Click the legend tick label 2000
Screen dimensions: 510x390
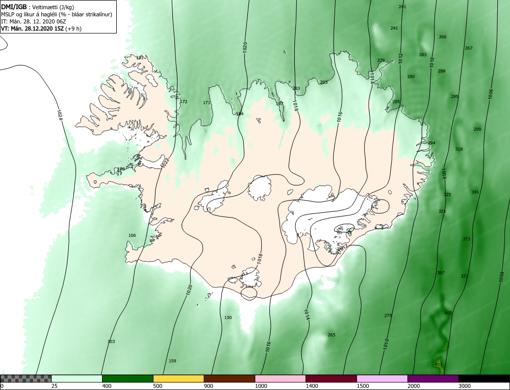point(414,386)
